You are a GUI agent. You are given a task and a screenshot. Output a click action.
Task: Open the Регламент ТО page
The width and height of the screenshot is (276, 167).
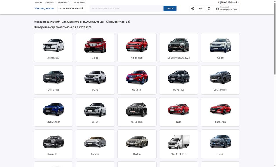click(x=64, y=3)
